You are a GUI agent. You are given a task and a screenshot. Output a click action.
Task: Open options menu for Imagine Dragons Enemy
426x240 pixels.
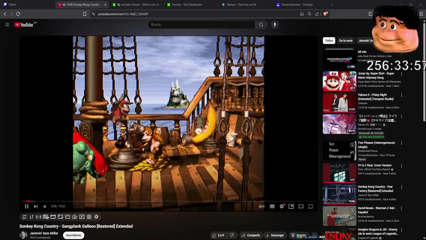pyautogui.click(x=401, y=230)
